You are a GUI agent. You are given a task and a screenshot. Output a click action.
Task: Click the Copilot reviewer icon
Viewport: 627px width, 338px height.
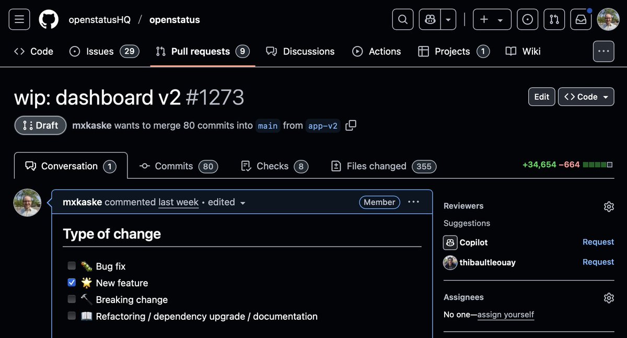coord(450,242)
